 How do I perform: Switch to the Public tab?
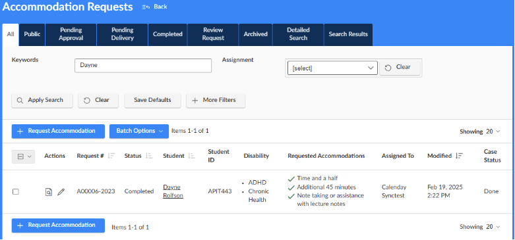click(x=32, y=34)
